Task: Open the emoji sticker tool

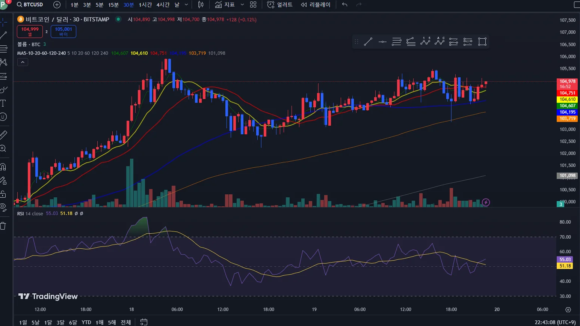Action: [x=3, y=117]
